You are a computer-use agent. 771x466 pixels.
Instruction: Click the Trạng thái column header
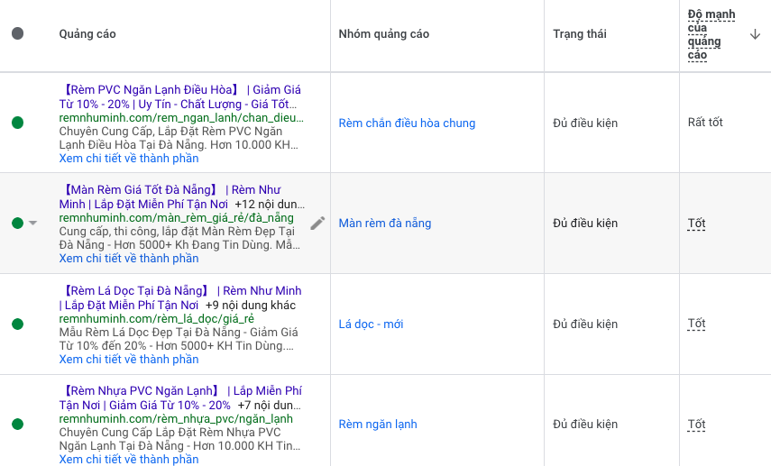coord(579,34)
